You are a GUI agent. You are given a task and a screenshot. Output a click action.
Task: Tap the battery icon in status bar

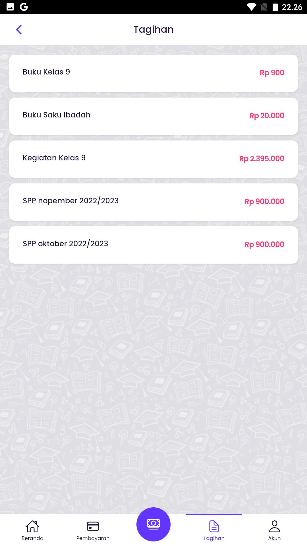click(275, 7)
